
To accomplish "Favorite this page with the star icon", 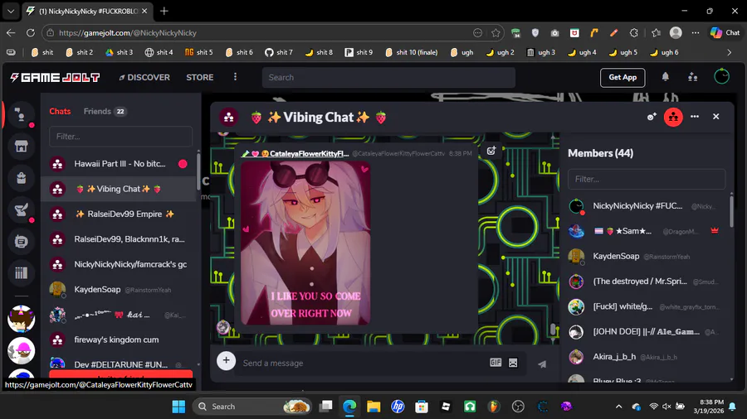I will pos(496,33).
